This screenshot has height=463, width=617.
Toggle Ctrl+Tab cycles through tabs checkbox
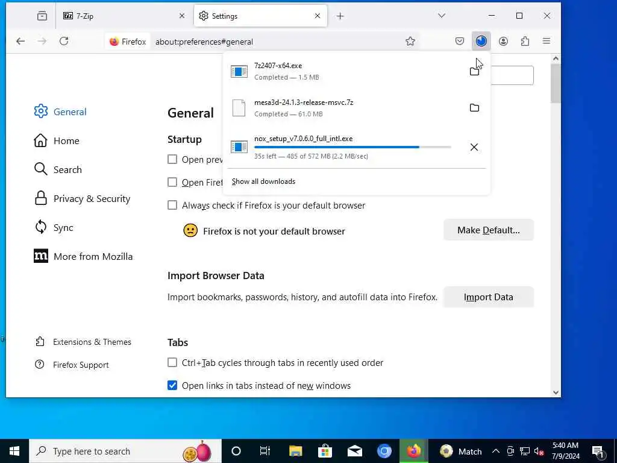172,362
